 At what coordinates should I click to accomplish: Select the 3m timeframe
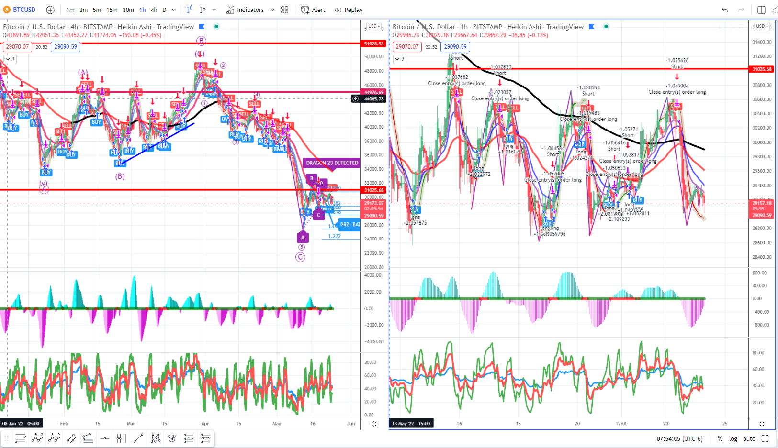click(x=84, y=10)
